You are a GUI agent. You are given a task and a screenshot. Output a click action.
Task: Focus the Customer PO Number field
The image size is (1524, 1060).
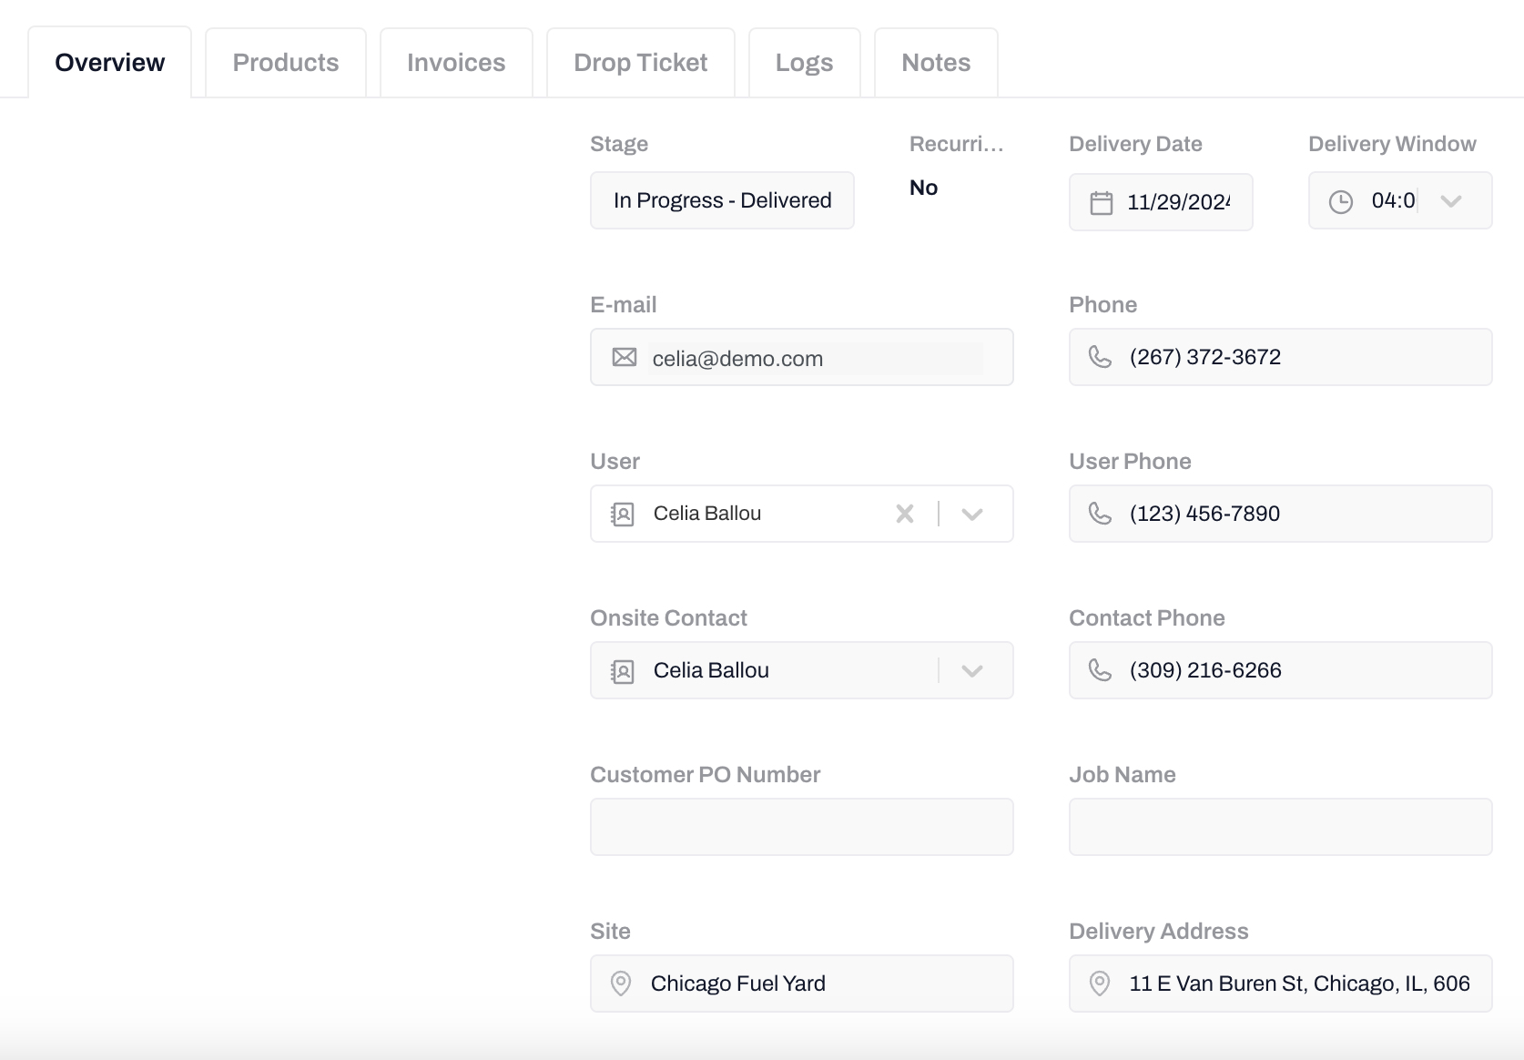click(801, 827)
